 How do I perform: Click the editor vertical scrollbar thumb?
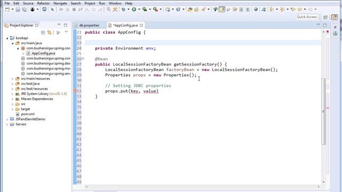[x=323, y=111]
